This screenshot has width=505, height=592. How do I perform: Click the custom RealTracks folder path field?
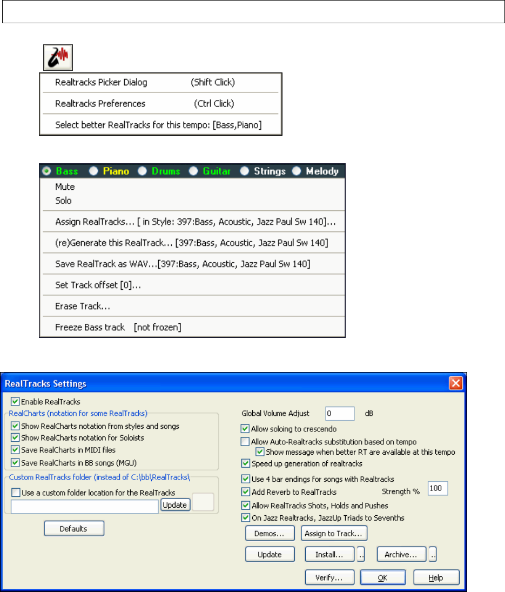pyautogui.click(x=84, y=506)
